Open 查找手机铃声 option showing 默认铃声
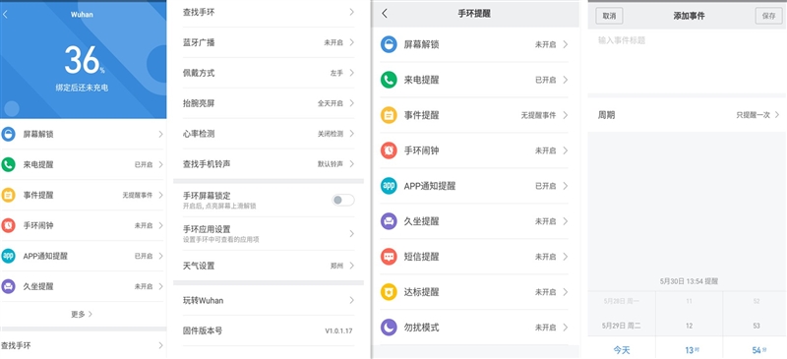Viewport: 787px width, 359px height. tap(269, 163)
